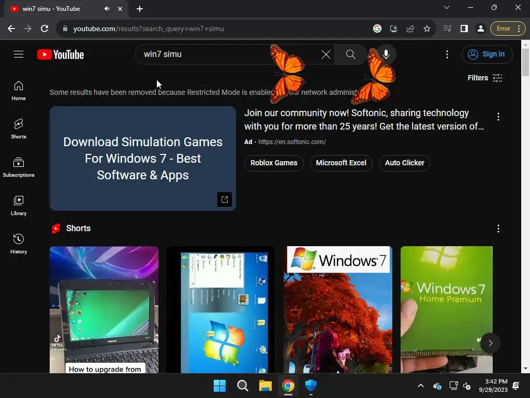Open external link icon on ad thumbnail
The height and width of the screenshot is (398, 530).
coord(225,200)
